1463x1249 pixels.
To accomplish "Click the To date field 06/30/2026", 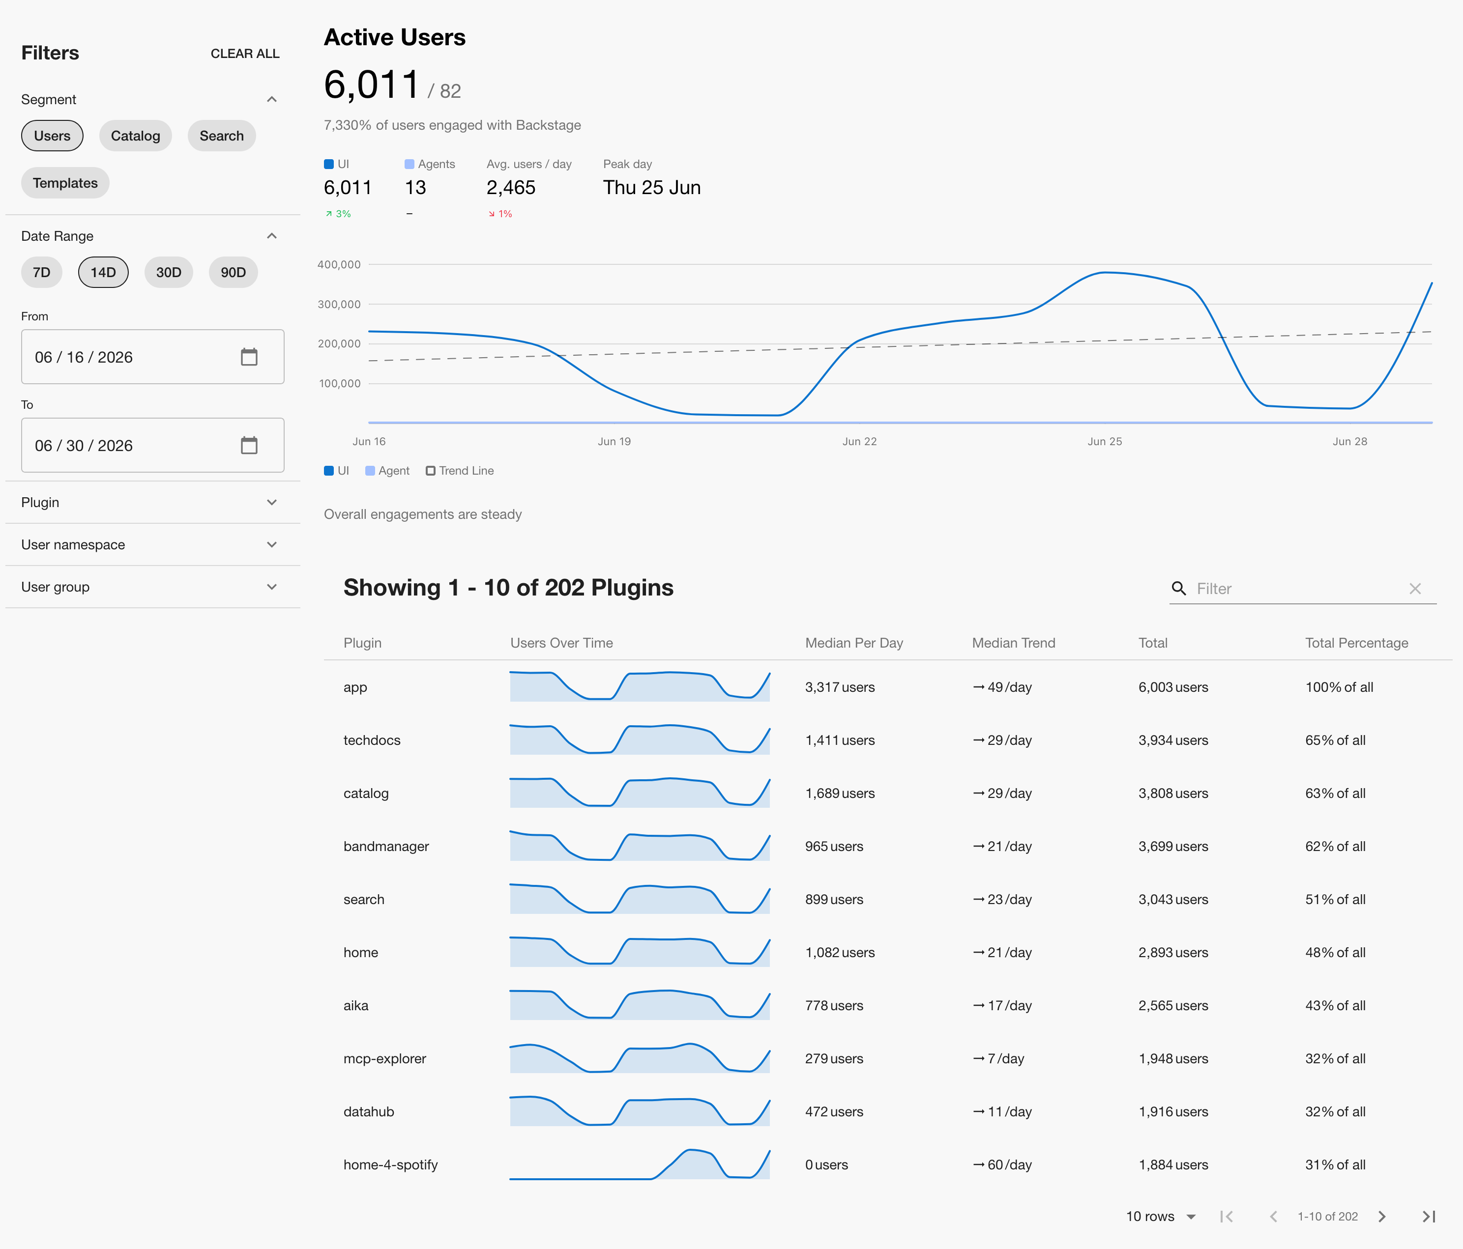I will tap(152, 445).
